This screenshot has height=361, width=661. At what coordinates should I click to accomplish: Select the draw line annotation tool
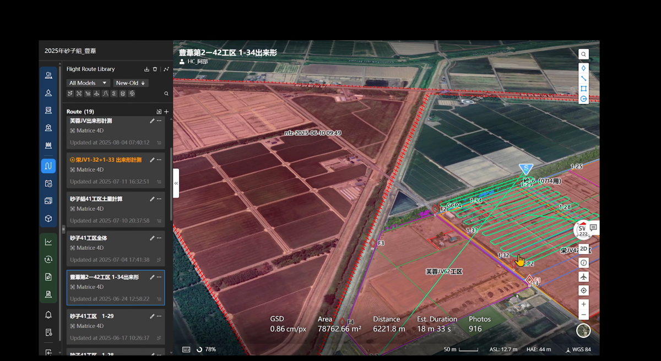(583, 78)
